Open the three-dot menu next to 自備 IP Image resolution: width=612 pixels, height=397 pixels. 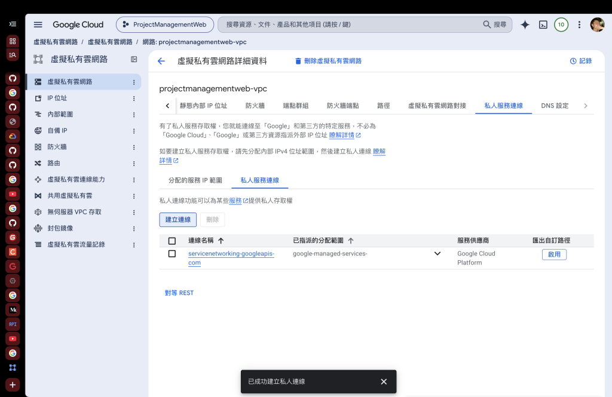134,131
